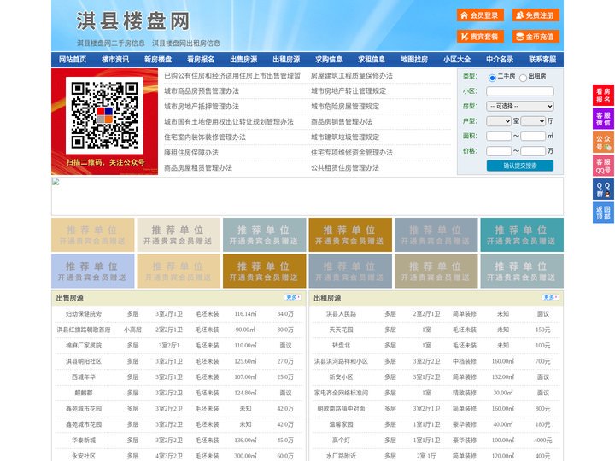Open 廉租住房保障办法 link

(191, 153)
